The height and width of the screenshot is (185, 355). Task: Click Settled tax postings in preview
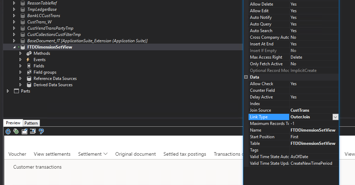185,154
